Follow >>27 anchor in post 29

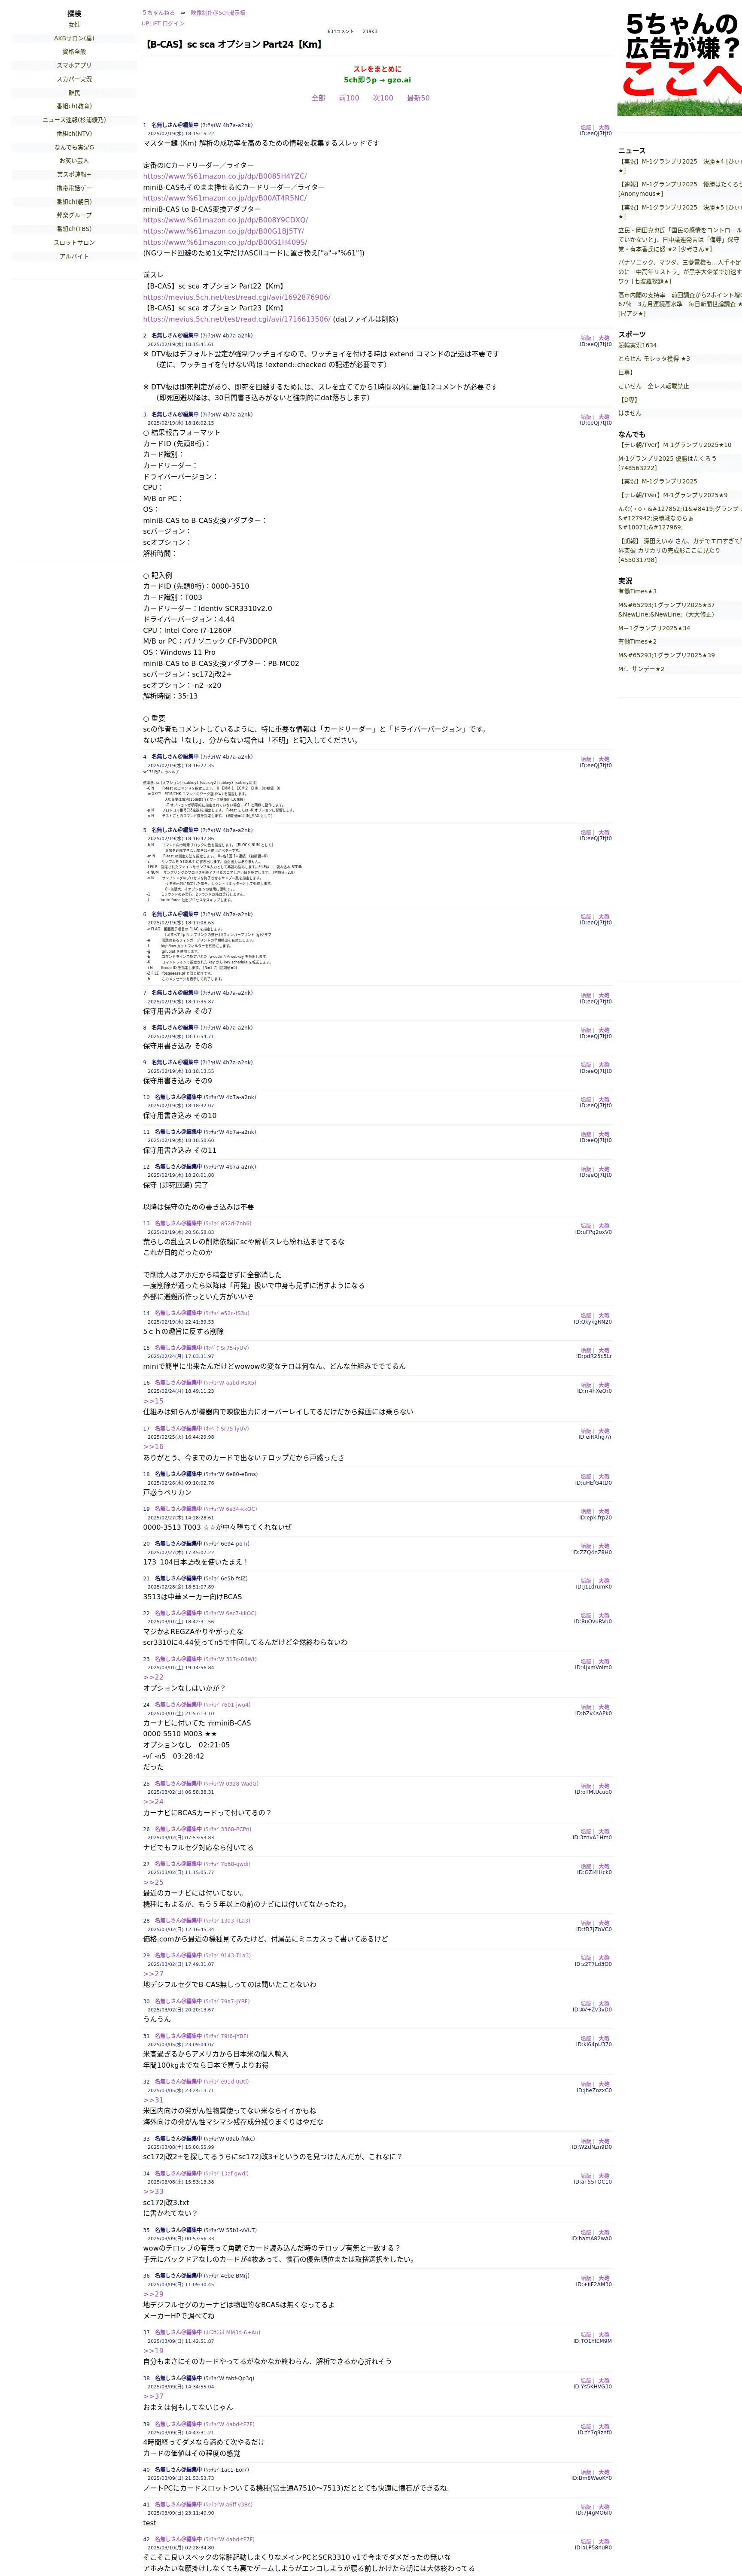(x=153, y=1974)
